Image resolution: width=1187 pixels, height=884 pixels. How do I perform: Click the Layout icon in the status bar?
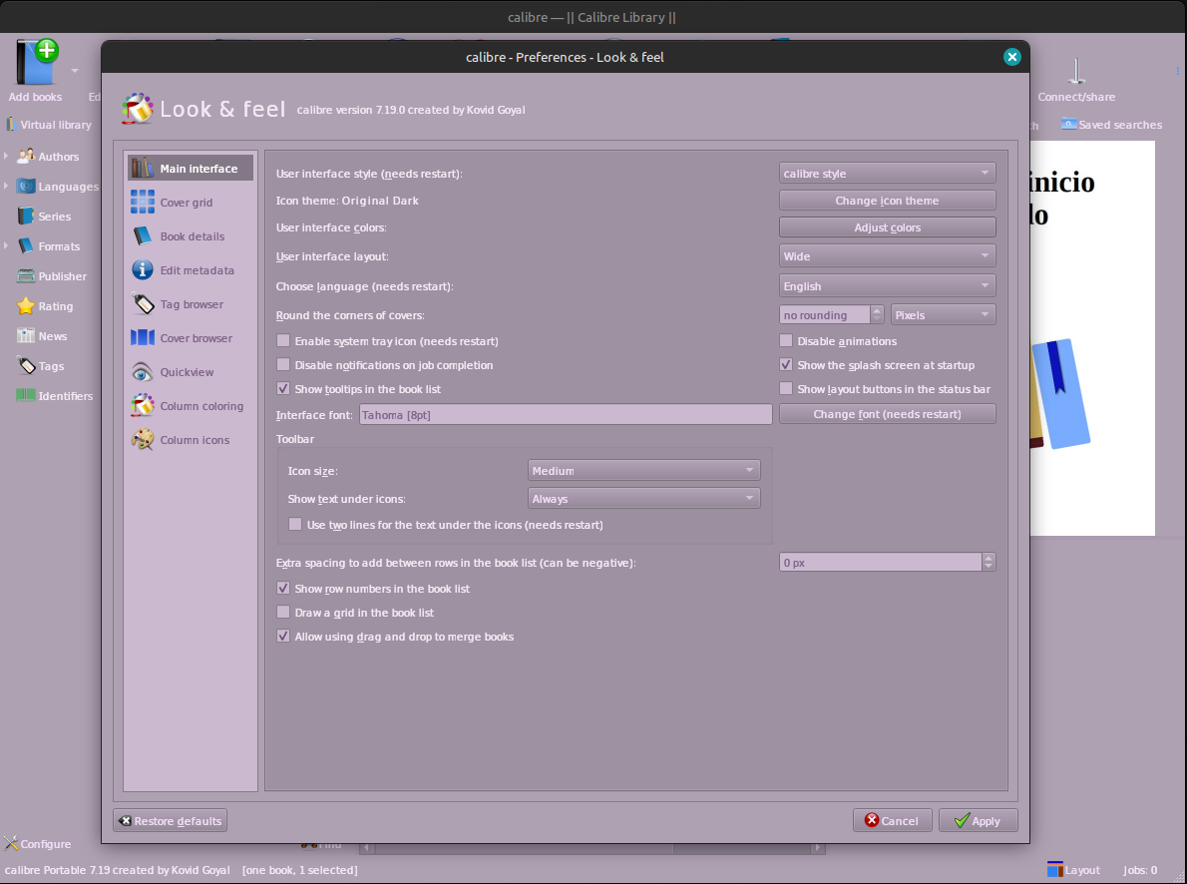[1054, 870]
